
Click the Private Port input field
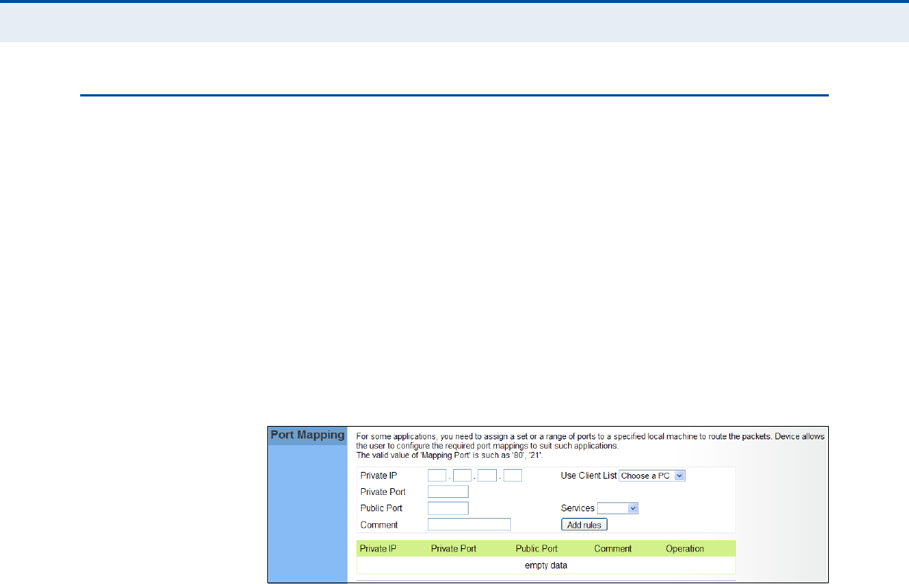(449, 492)
